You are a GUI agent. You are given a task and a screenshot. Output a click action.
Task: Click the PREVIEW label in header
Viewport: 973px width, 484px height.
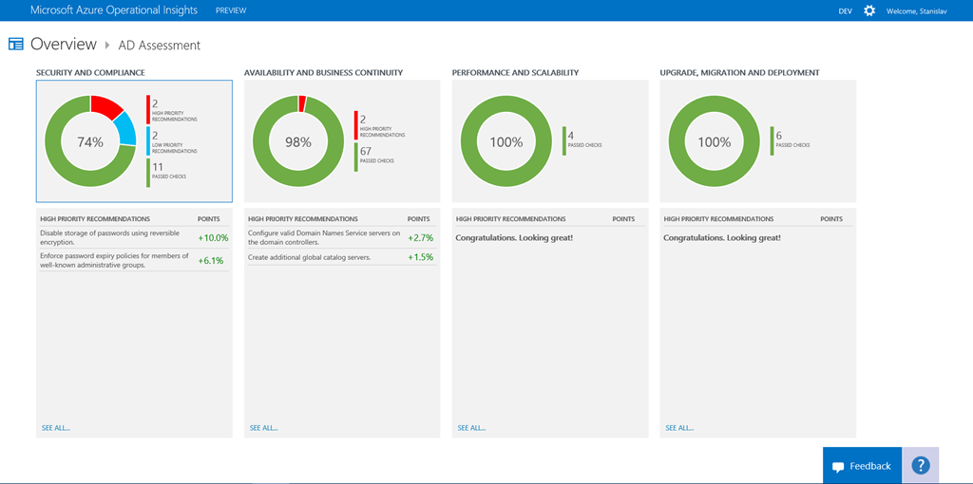231,11
